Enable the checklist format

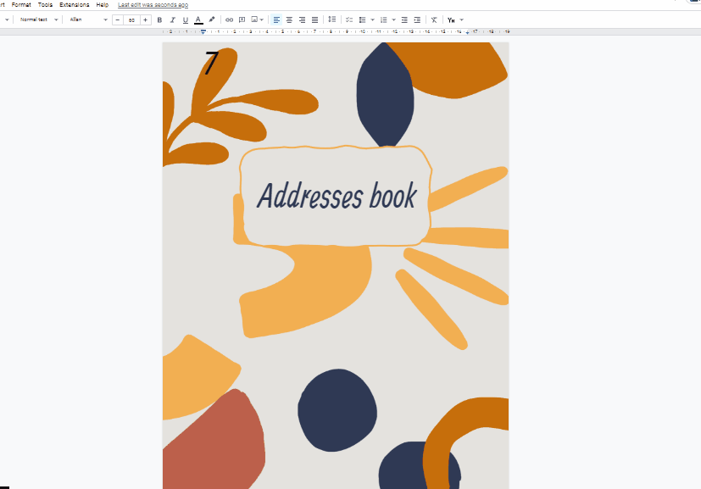(348, 19)
